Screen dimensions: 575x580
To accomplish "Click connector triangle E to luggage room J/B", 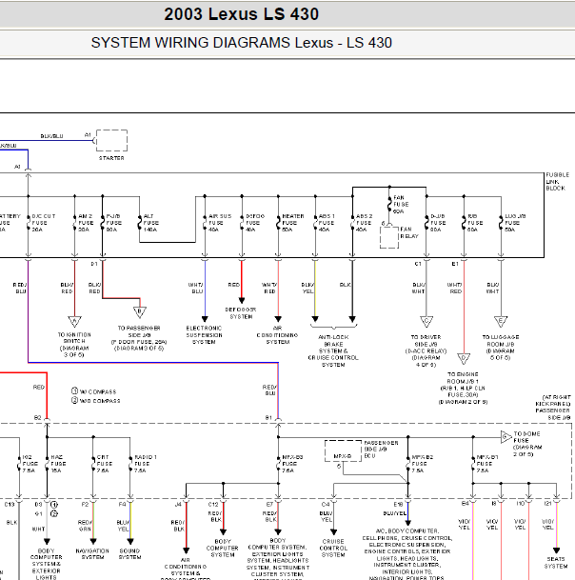I will (x=500, y=319).
